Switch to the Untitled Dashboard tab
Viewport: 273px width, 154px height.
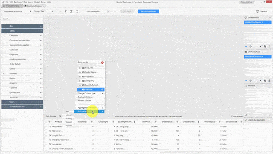[12, 6]
